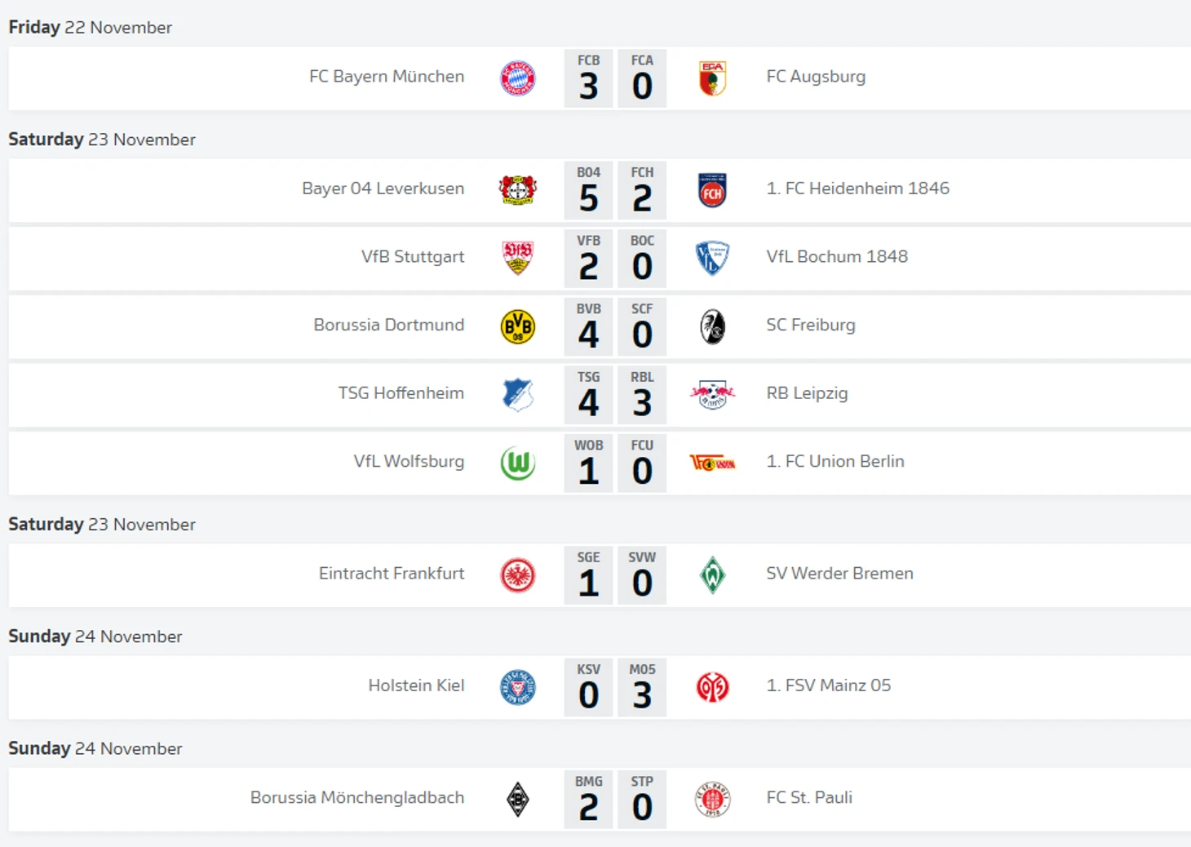Open the Leverkusen versus Heidenheim 5–2 score
Viewport: 1191px width, 847px height.
click(615, 190)
